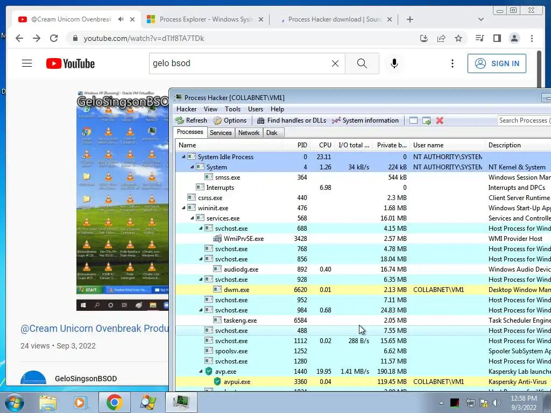The height and width of the screenshot is (413, 551).
Task: Click Refresh in Process Hacker toolbar
Action: coord(192,120)
